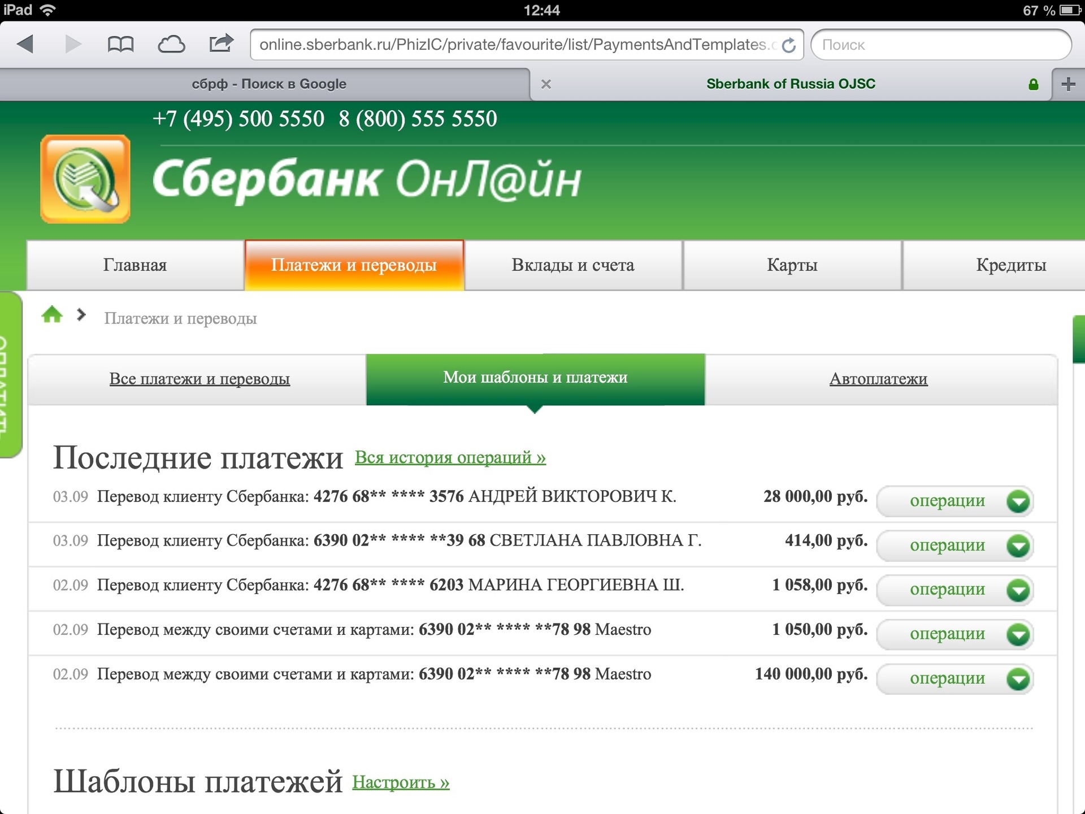Open new tab with plus icon
This screenshot has width=1085, height=814.
[1068, 84]
